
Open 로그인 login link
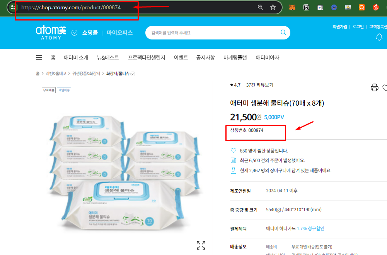coord(358,26)
